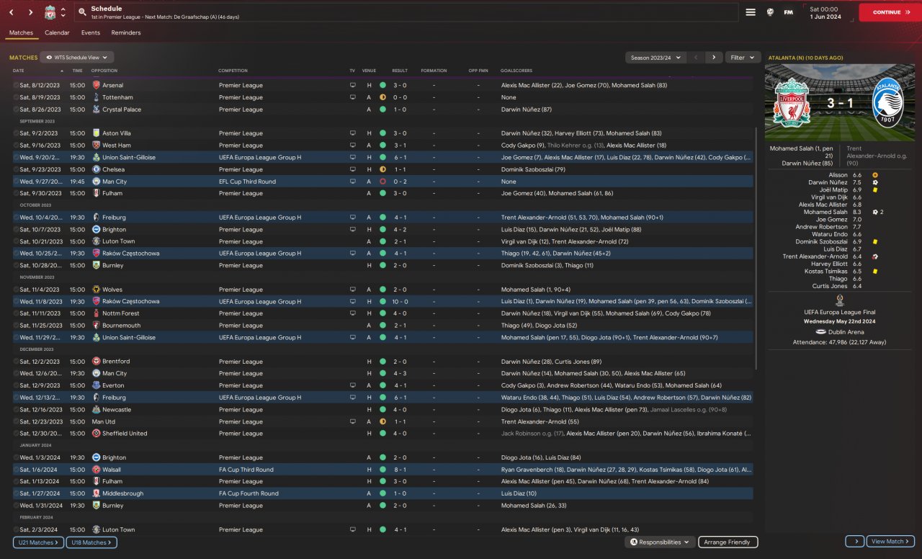Open the FM menu
Screen dimensions: 922x559
[788, 12]
